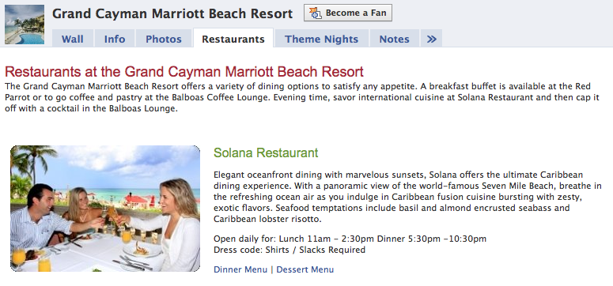Expand more tabs with double-arrow chevron
Screen dimensions: 613x286
coord(431,39)
